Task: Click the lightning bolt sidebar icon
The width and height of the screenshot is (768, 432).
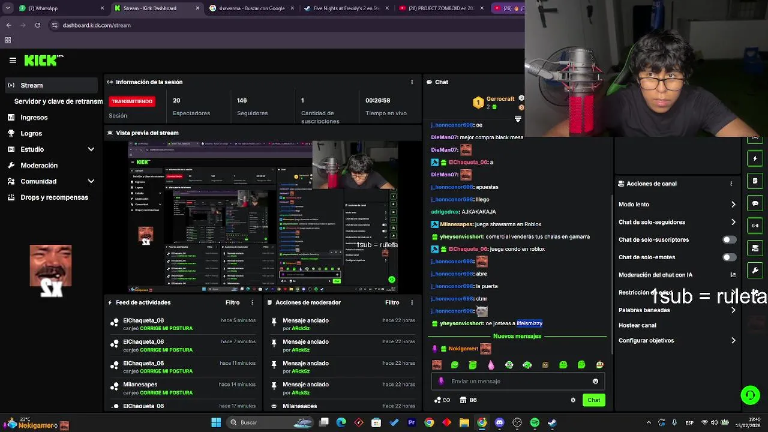Action: click(x=755, y=158)
